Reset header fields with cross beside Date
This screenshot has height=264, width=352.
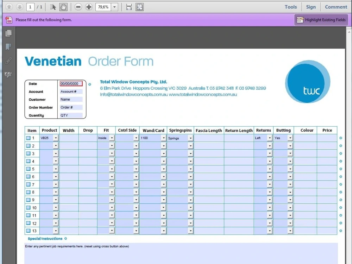pos(90,84)
